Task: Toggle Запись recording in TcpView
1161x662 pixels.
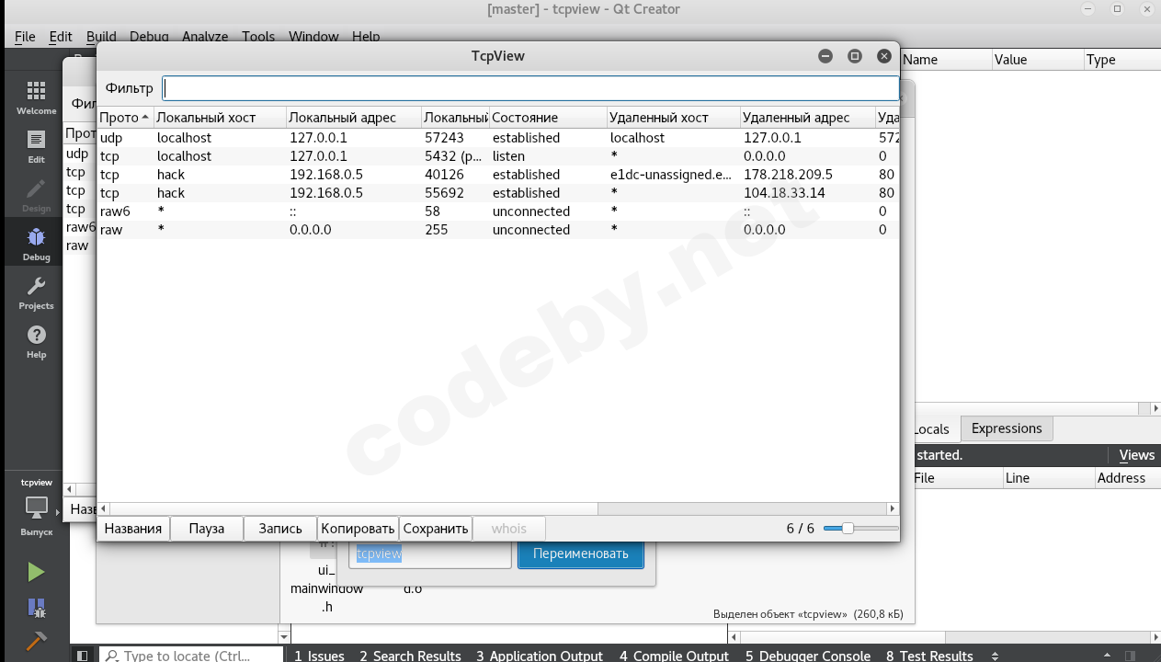Action: (280, 529)
